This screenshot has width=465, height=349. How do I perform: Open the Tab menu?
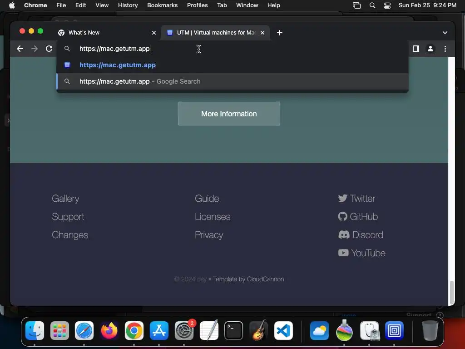(x=222, y=5)
